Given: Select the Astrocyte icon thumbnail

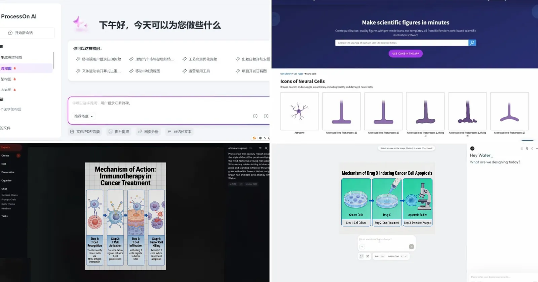Looking at the screenshot, I should 299,111.
